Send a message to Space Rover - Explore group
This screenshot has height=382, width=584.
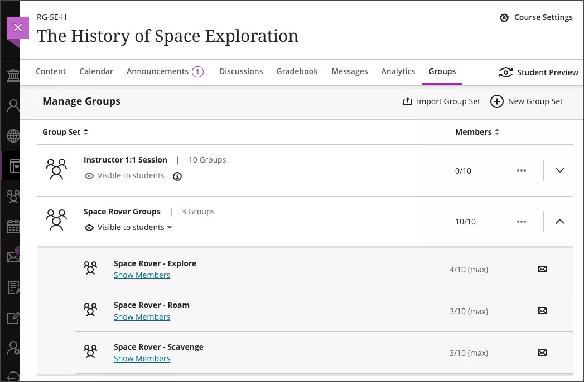tap(542, 269)
